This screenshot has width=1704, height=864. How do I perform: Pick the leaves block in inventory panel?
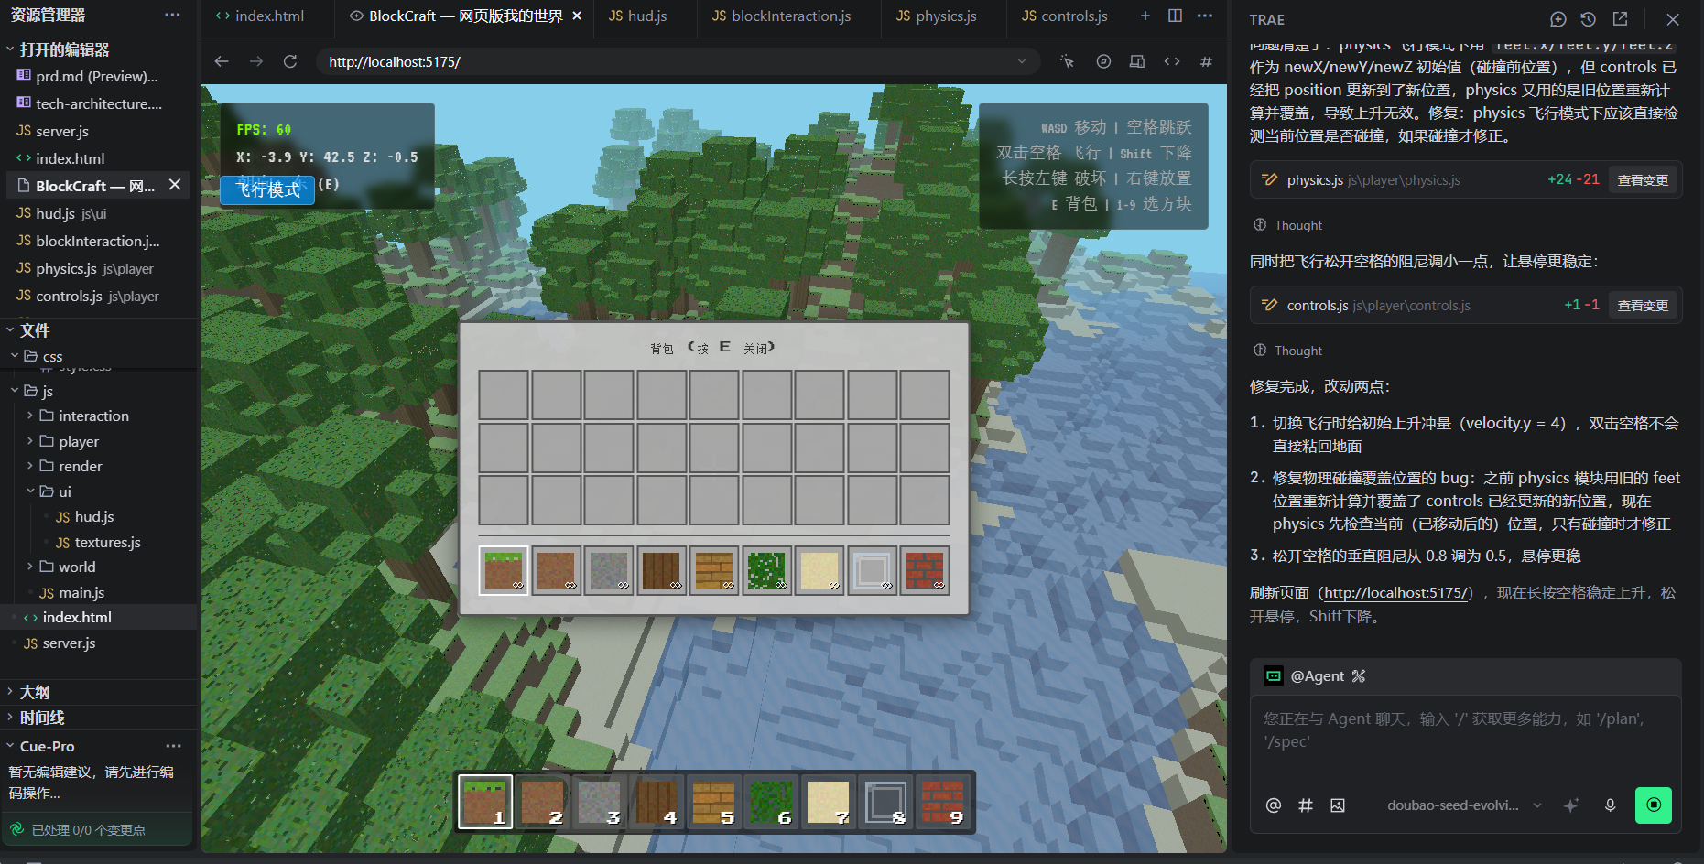pyautogui.click(x=767, y=570)
